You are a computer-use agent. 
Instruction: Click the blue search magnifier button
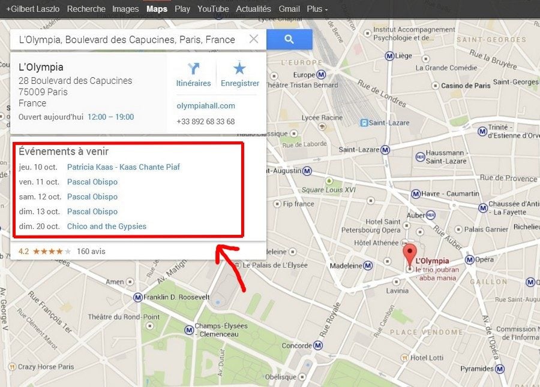(289, 40)
